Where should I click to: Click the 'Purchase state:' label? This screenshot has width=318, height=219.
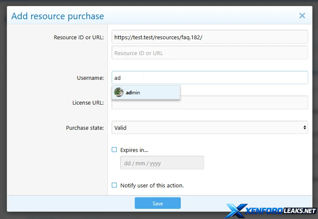coord(84,128)
